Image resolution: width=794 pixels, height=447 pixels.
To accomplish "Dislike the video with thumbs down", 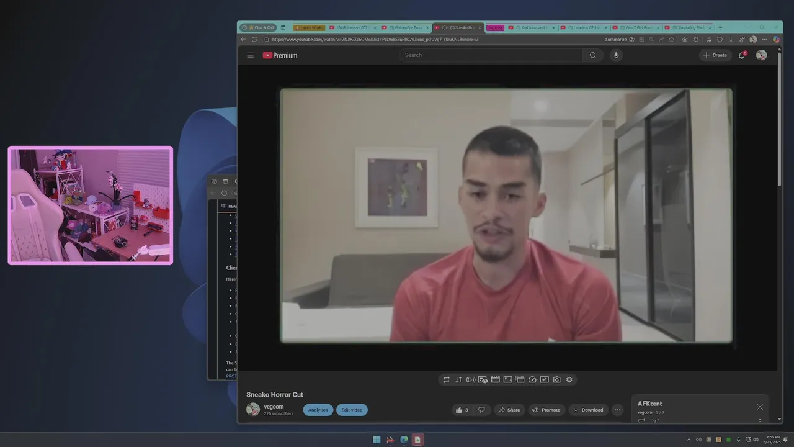I will pyautogui.click(x=481, y=410).
